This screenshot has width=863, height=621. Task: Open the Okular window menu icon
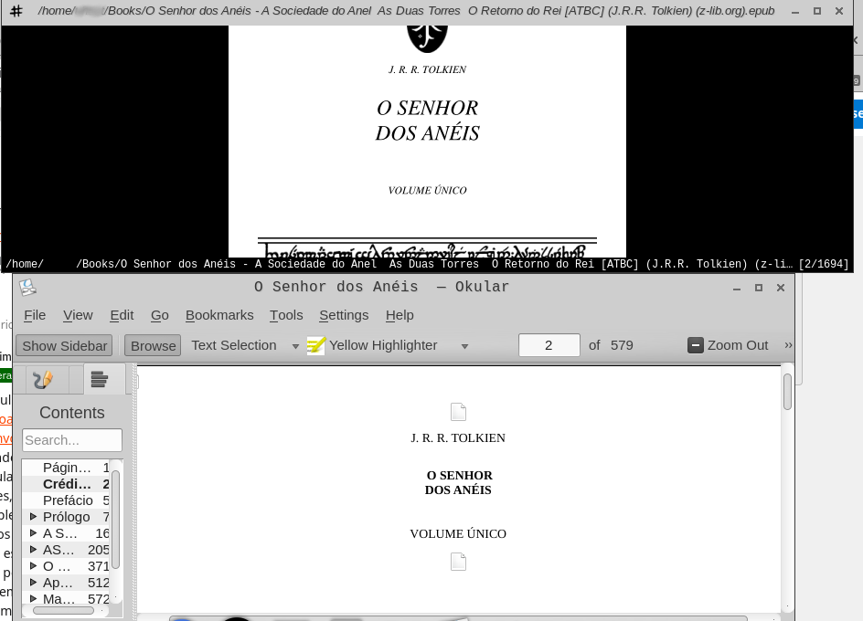pyautogui.click(x=27, y=287)
